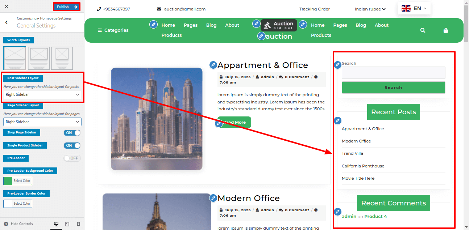Turn off the Single Product Sidebar switch
The width and height of the screenshot is (469, 230).
point(72,145)
